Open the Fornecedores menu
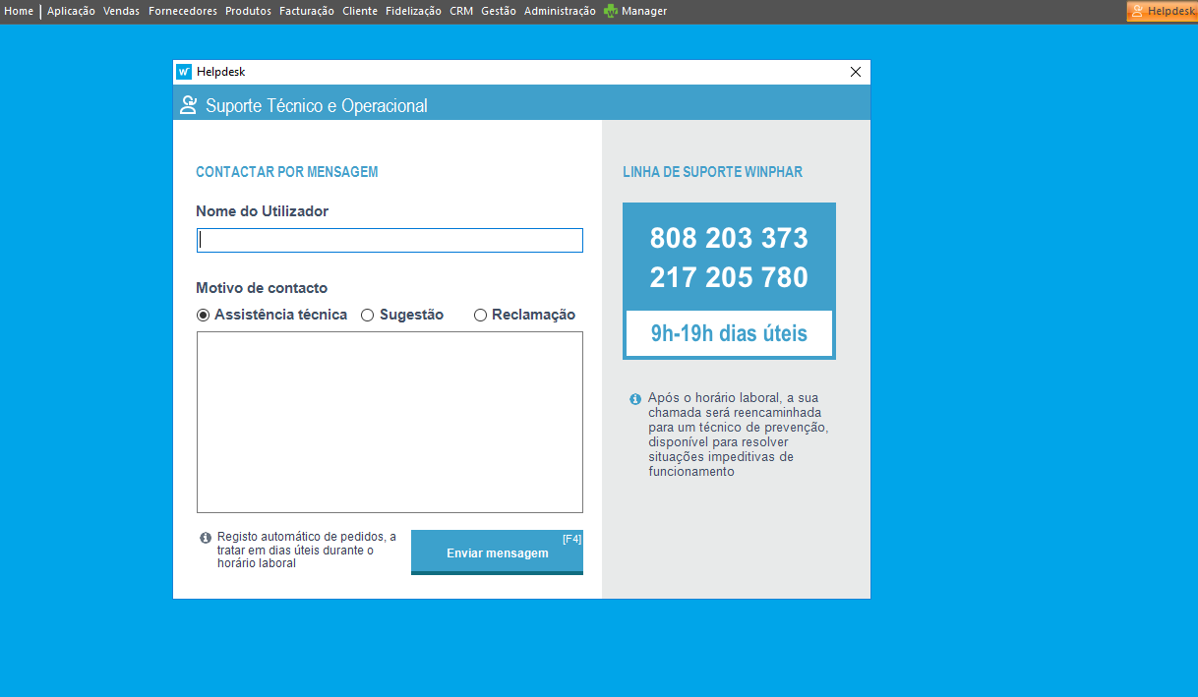 [x=182, y=11]
